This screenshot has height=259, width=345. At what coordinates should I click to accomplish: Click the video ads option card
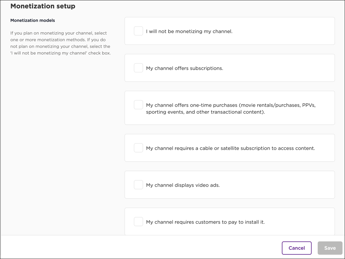click(x=229, y=185)
